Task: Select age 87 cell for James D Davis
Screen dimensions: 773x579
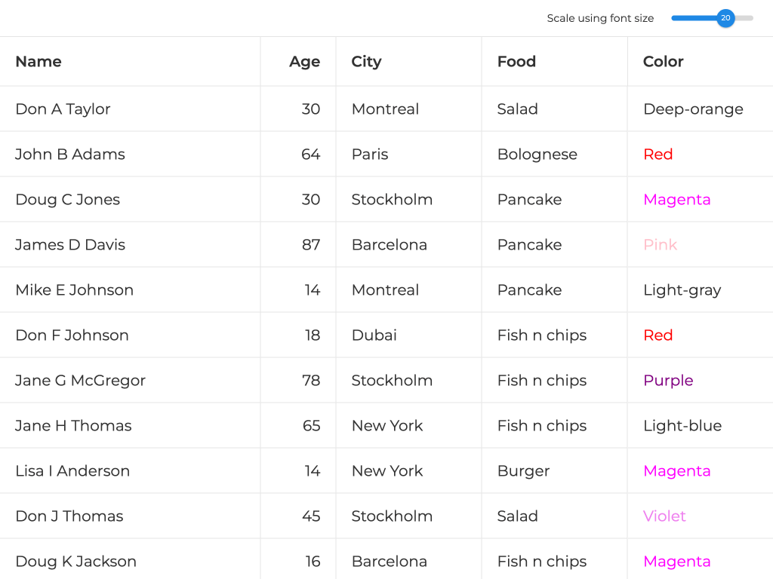Action: pyautogui.click(x=311, y=244)
